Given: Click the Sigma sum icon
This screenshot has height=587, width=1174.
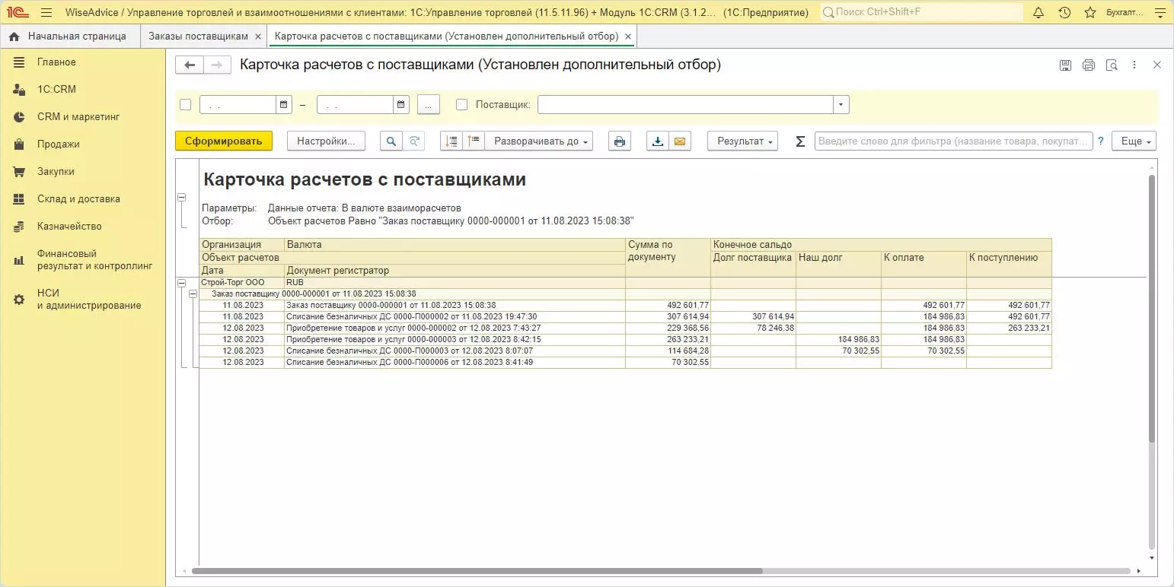Looking at the screenshot, I should [x=800, y=141].
